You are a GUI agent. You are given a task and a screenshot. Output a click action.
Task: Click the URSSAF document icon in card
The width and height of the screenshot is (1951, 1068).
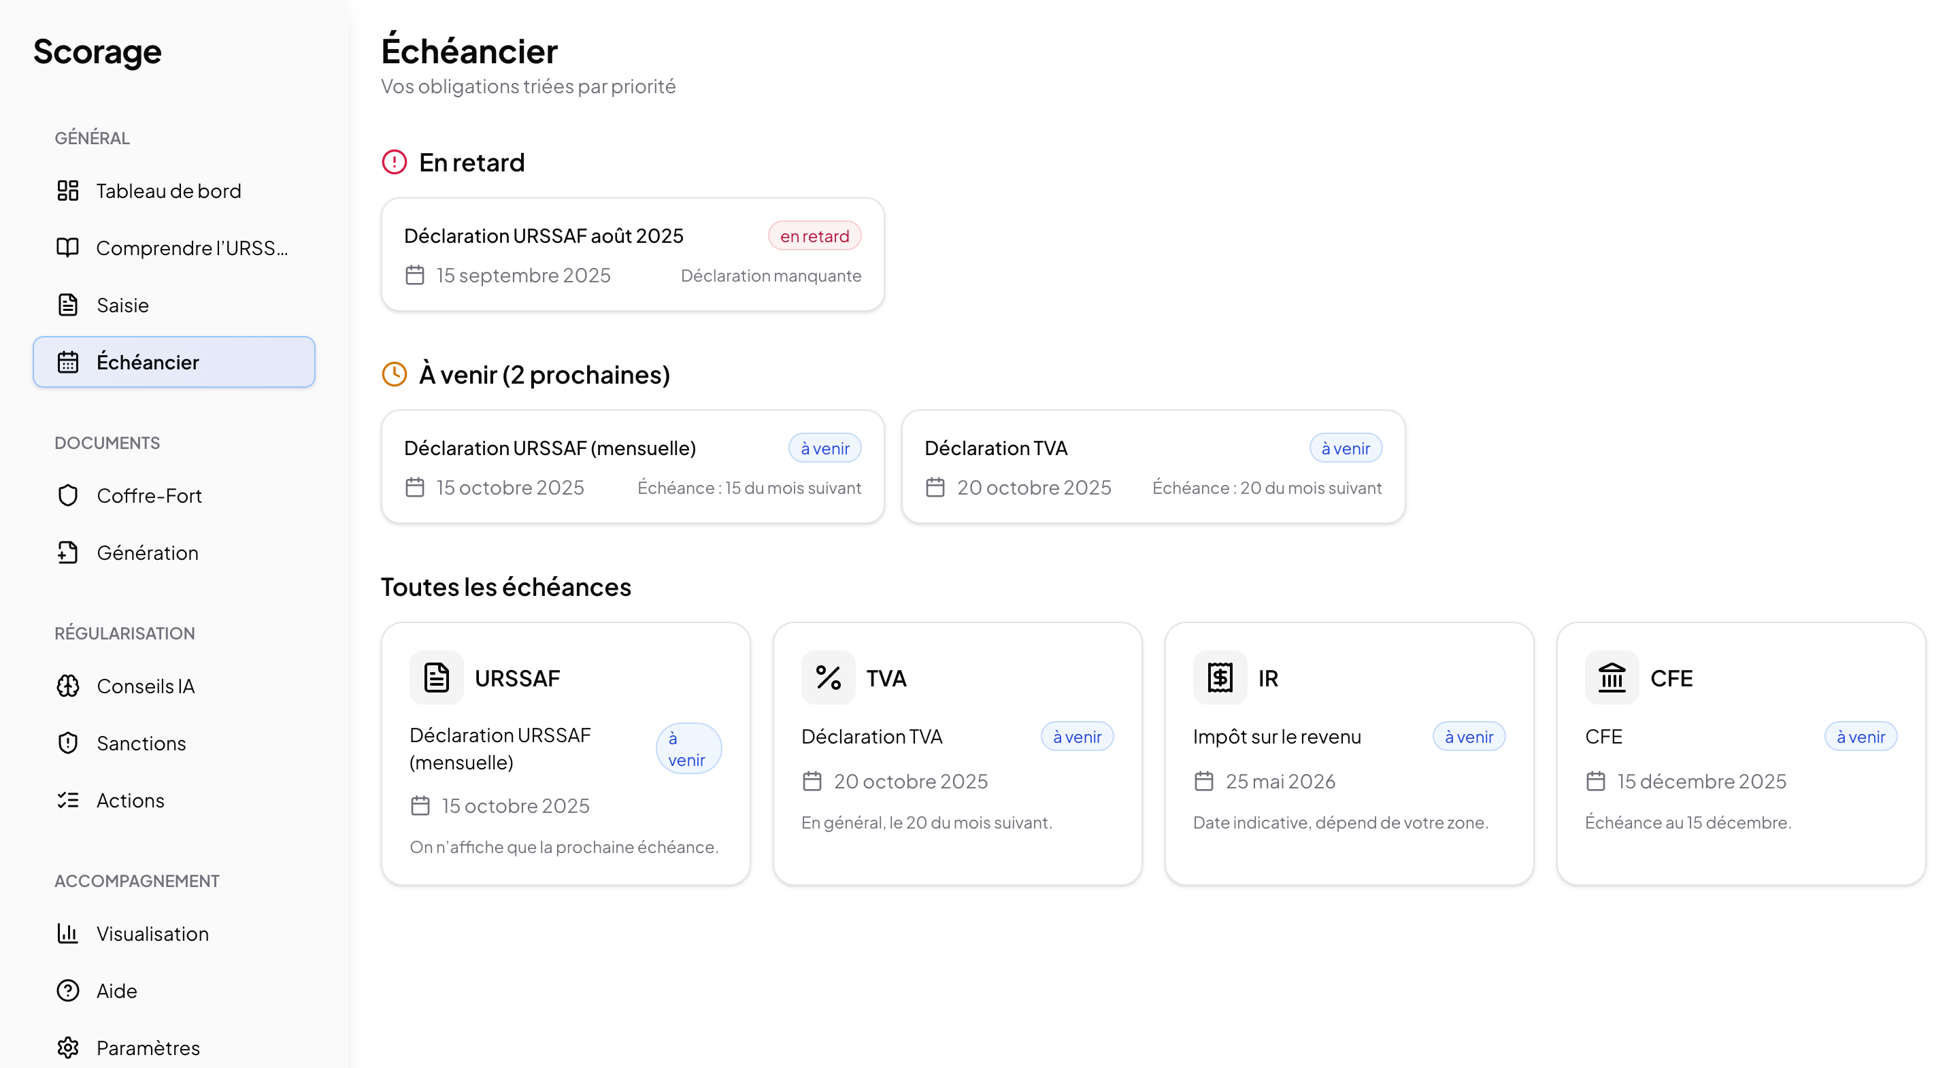point(436,678)
